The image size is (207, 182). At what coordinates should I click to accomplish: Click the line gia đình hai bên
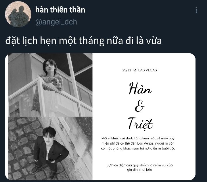click(x=139, y=170)
